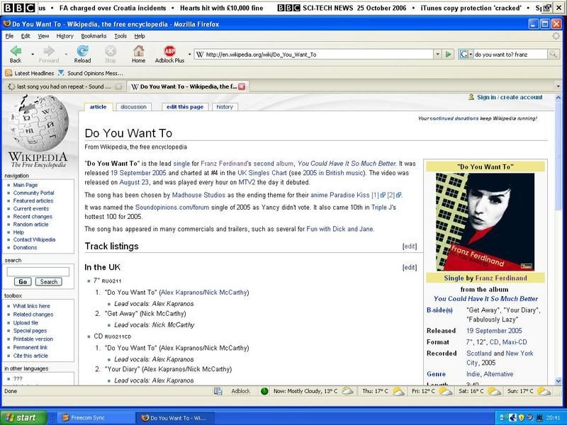The width and height of the screenshot is (567, 425).
Task: Click the BBC logo at the ticker's left
Action: click(x=19, y=8)
